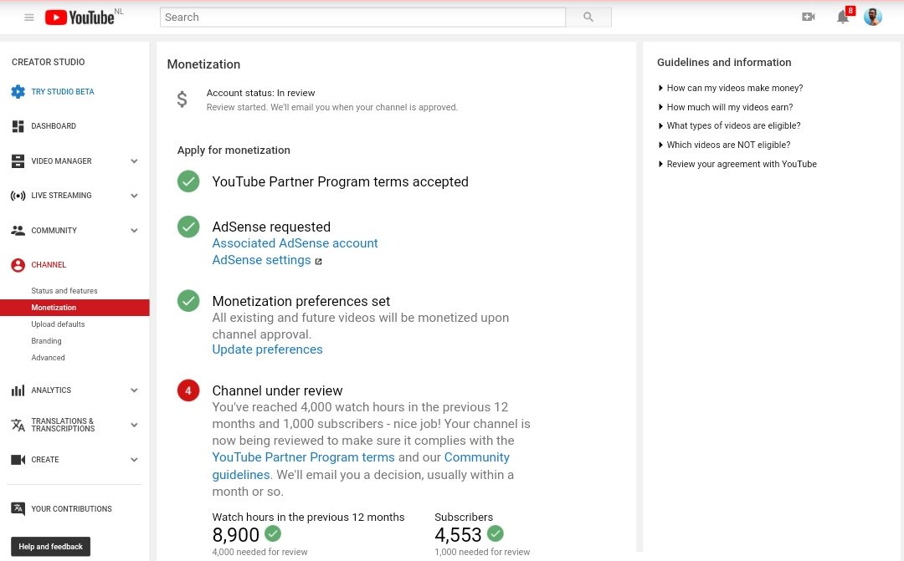Open Status and features submenu item
This screenshot has height=561, width=904.
coord(64,291)
